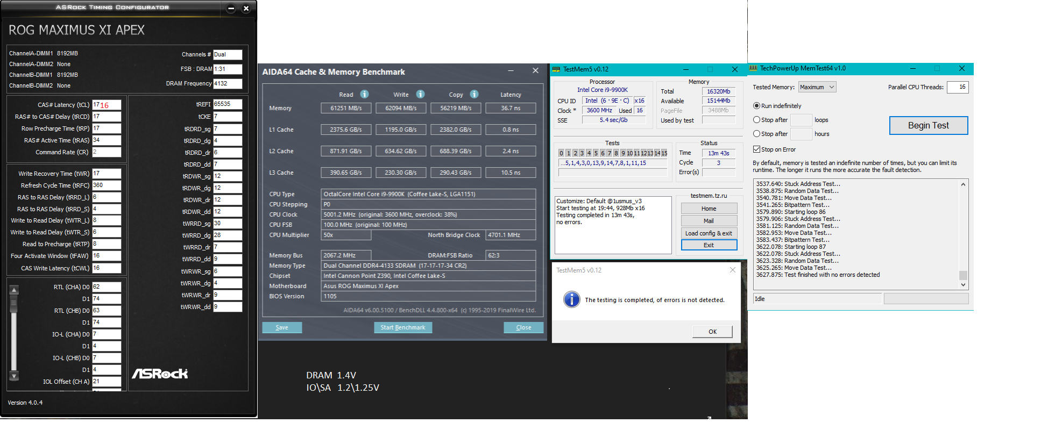Click the MemTest64 Idle status field

pyautogui.click(x=818, y=299)
